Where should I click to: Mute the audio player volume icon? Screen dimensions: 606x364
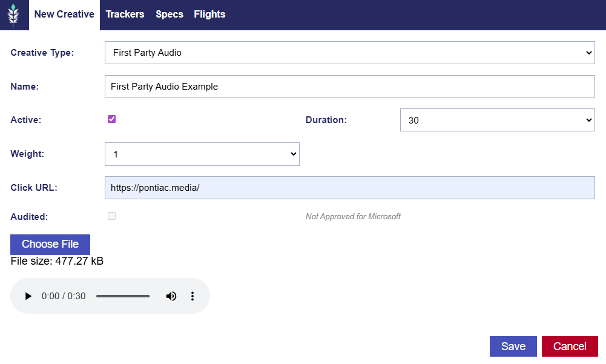[171, 296]
